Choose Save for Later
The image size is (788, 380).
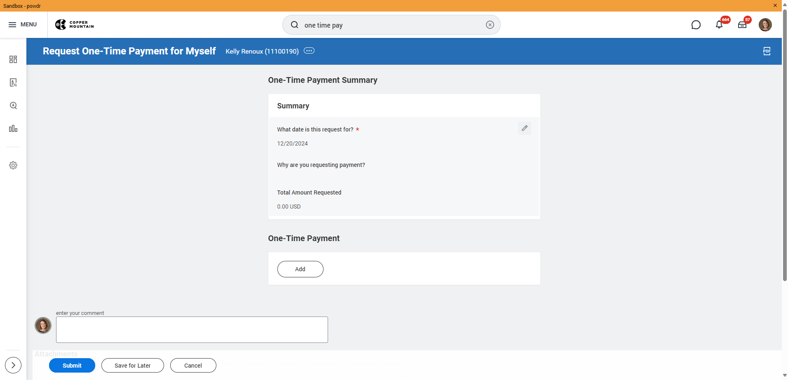coord(133,366)
